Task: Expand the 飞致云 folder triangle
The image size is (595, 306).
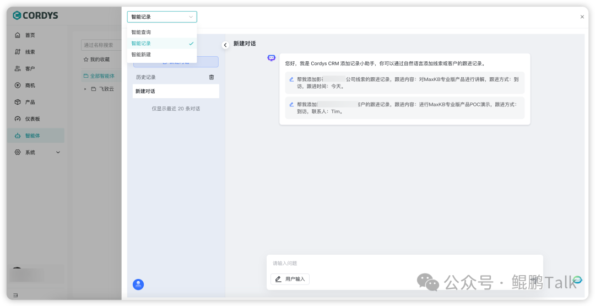Action: click(85, 89)
